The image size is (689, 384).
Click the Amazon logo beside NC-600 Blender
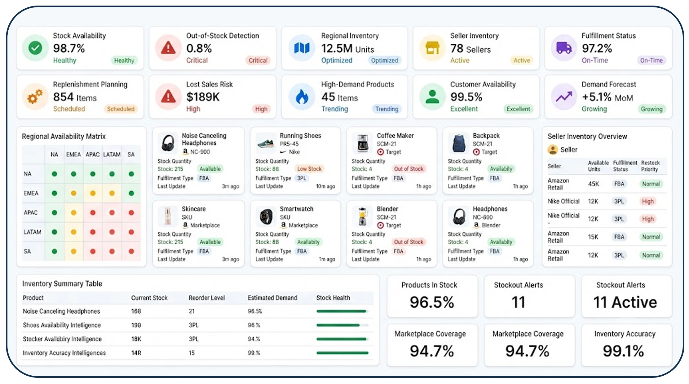(x=476, y=225)
